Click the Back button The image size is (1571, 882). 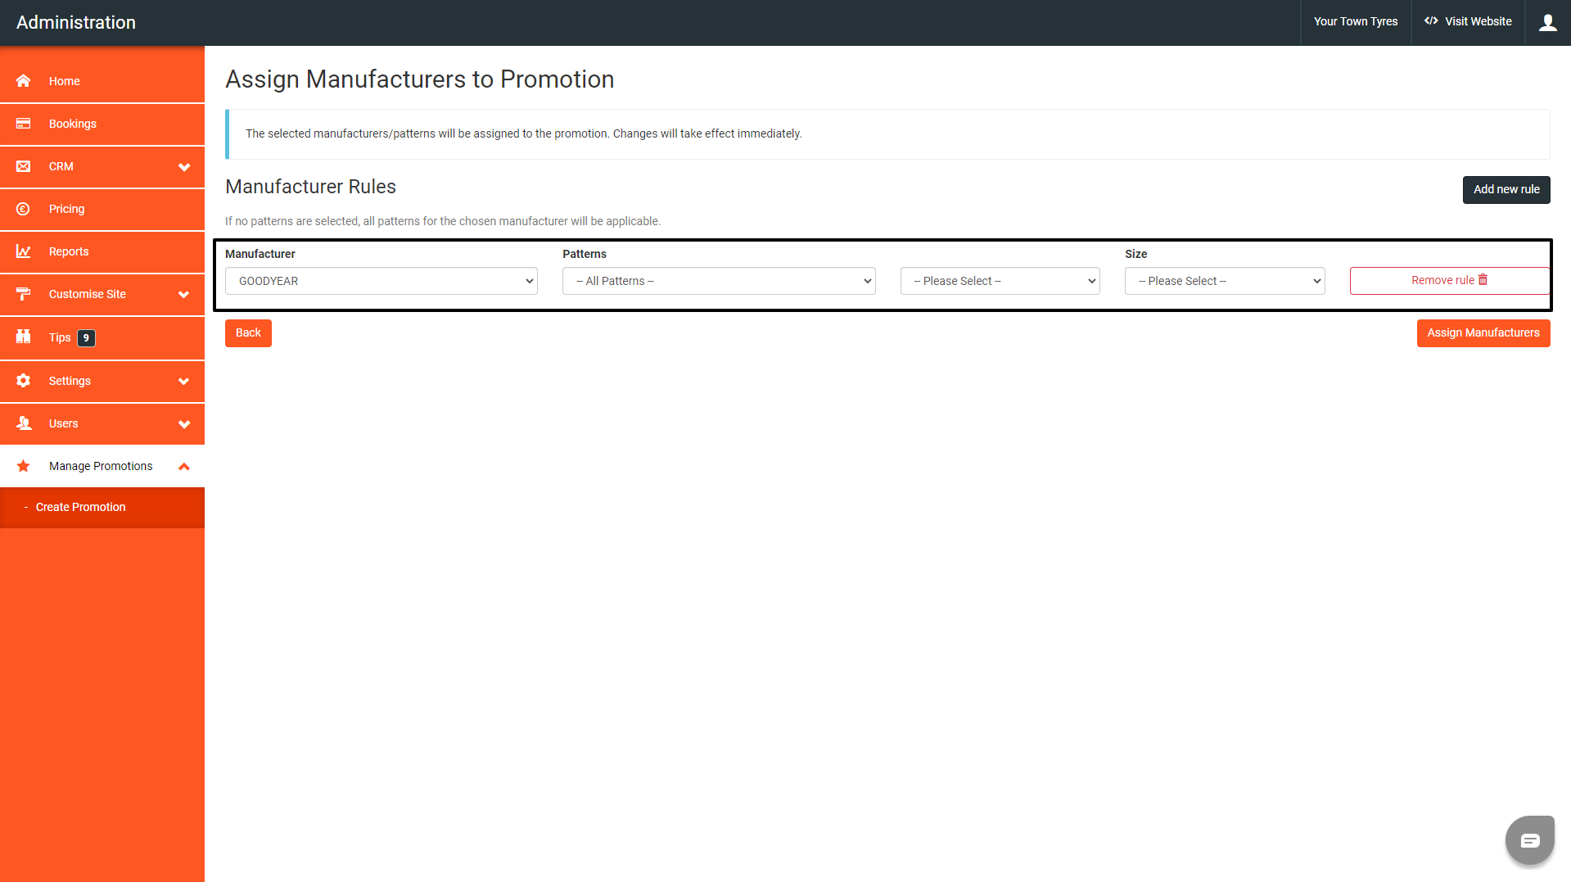248,332
